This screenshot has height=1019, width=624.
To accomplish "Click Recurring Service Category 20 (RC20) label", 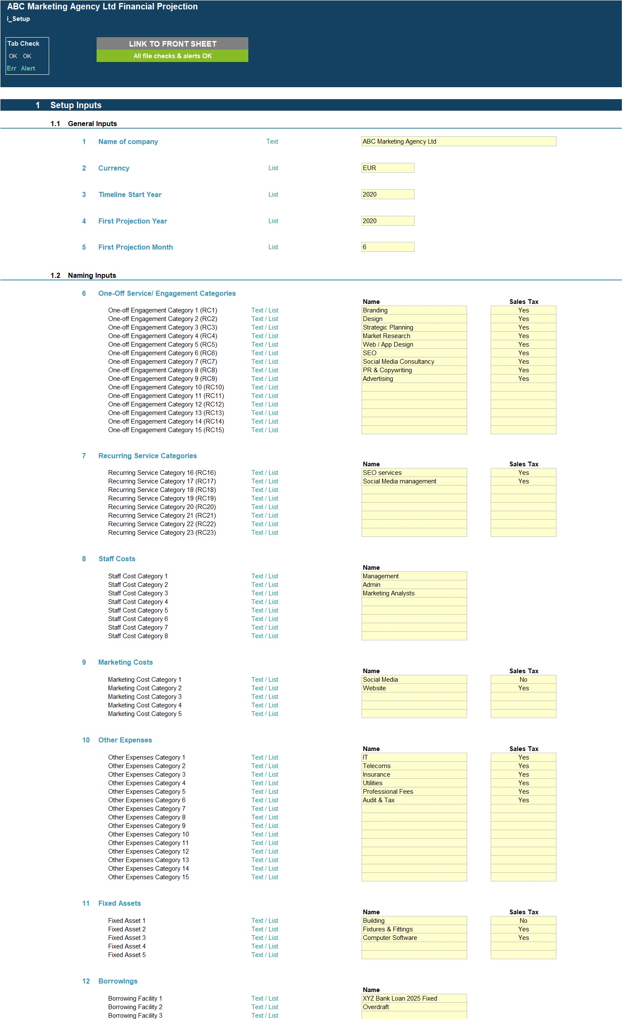I will [162, 507].
